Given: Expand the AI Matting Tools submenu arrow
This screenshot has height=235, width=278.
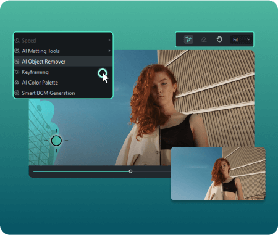Looking at the screenshot, I should click(x=109, y=51).
